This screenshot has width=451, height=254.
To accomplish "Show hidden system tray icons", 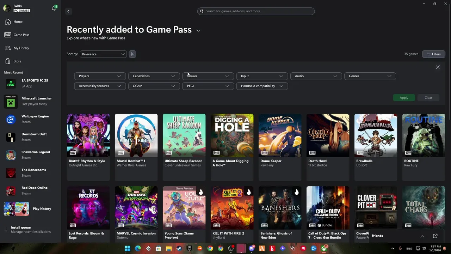I will click(x=393, y=248).
